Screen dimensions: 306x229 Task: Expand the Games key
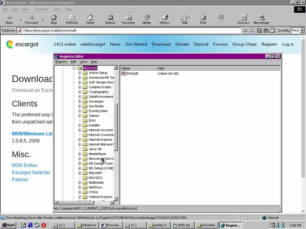(x=79, y=116)
